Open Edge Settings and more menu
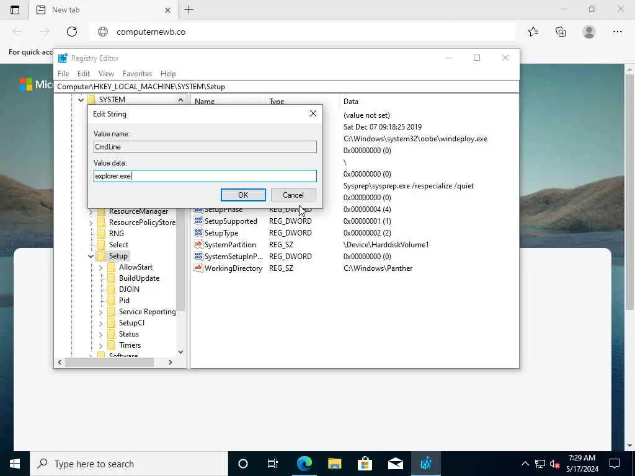Screen dimensions: 635x476 tap(617, 32)
